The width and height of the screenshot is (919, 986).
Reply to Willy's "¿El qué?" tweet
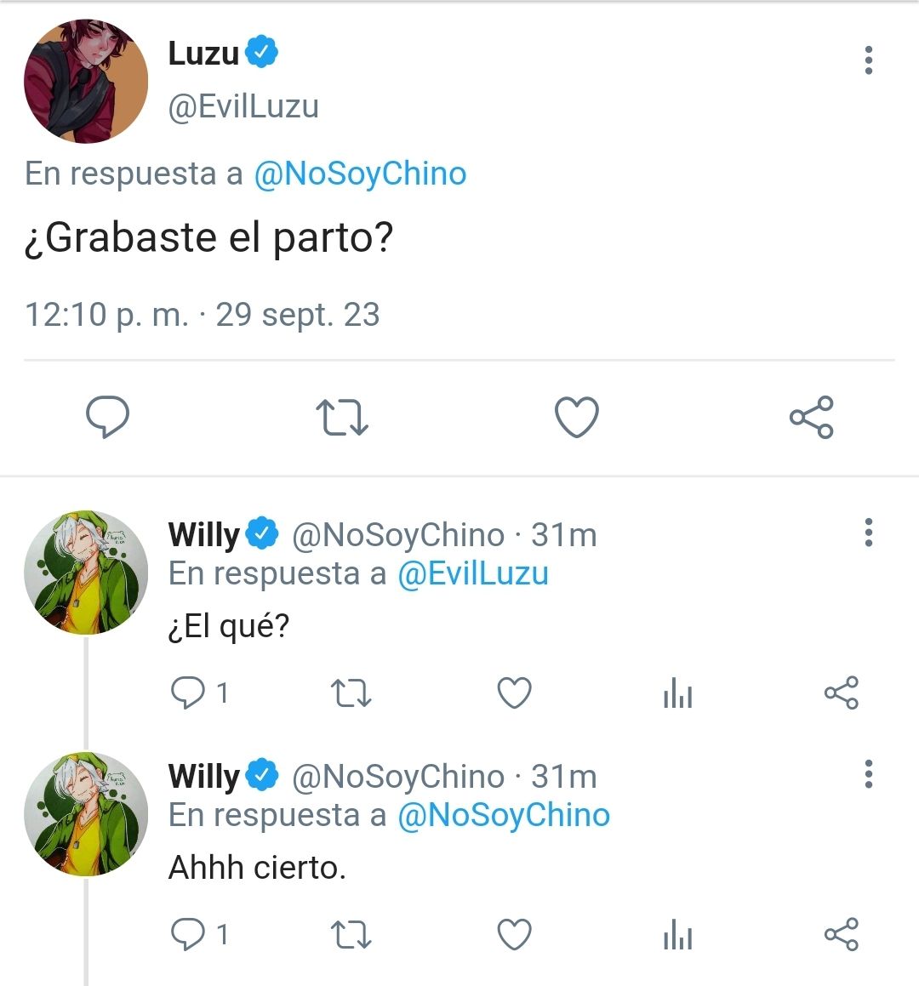[x=188, y=692]
